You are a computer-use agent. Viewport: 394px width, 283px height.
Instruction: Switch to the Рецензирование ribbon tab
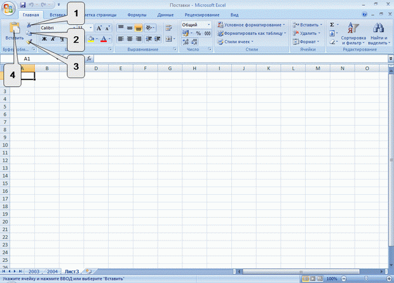tap(202, 15)
